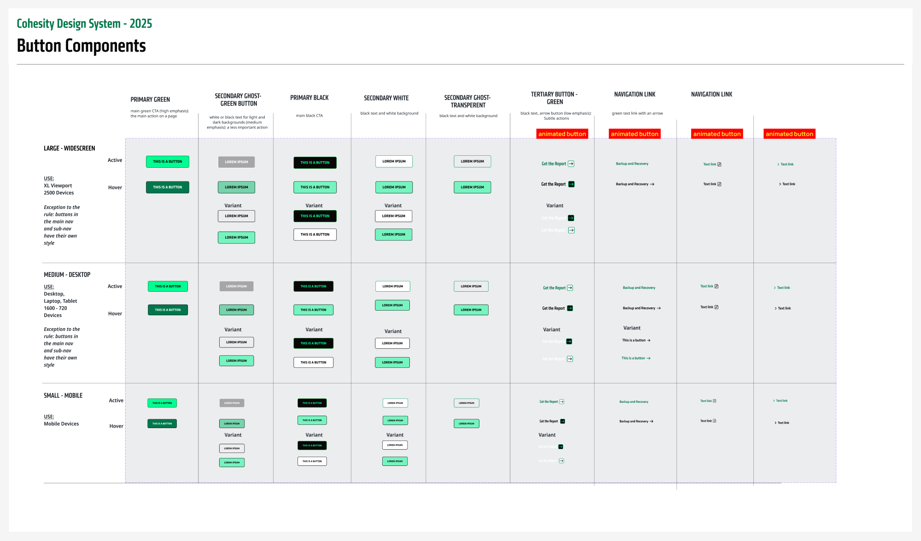
Task: Click gray Large Active Ghost-Green "LOREM IPSUM" button
Action: coord(236,162)
